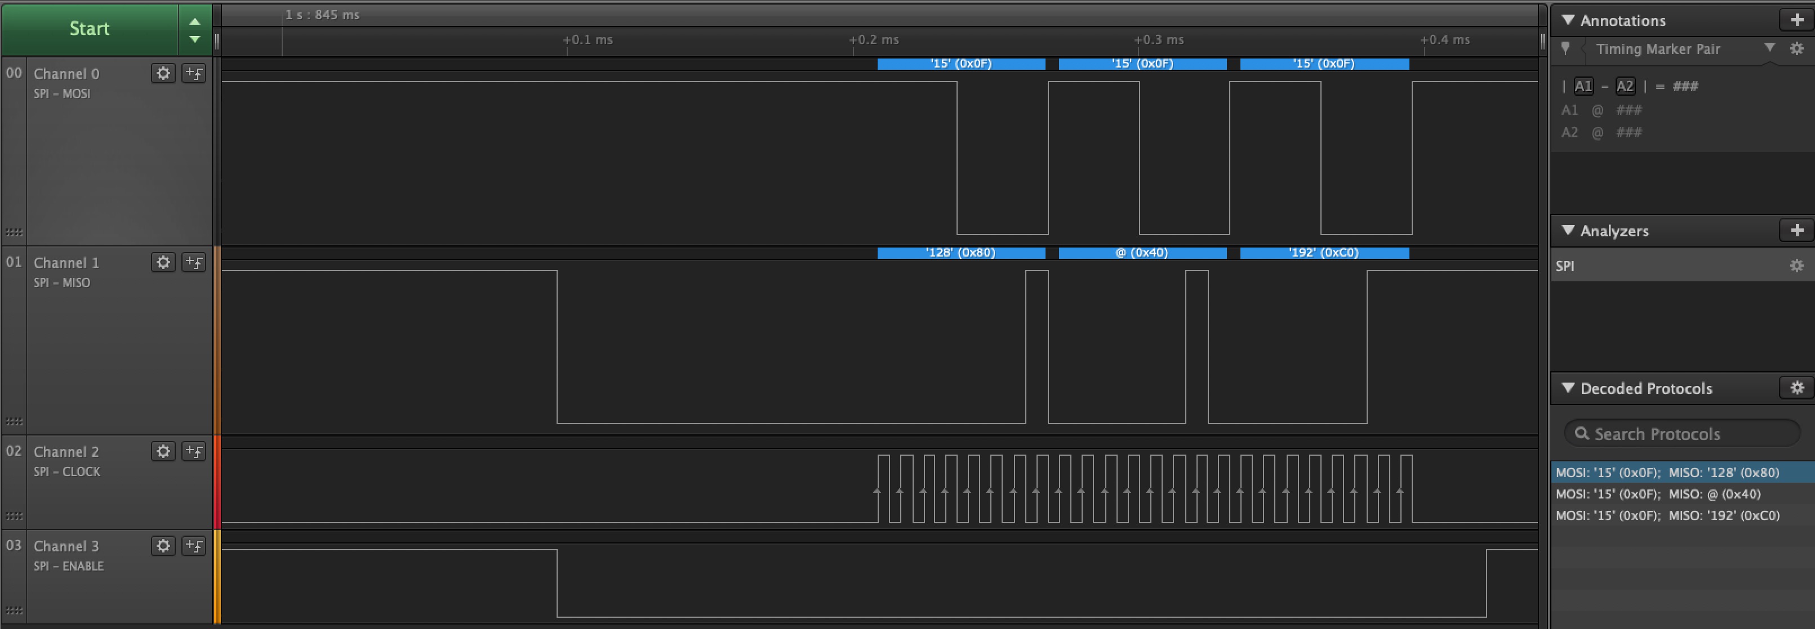Image resolution: width=1815 pixels, height=629 pixels.
Task: Collapse the Annotations panel triangle
Action: coord(1568,20)
